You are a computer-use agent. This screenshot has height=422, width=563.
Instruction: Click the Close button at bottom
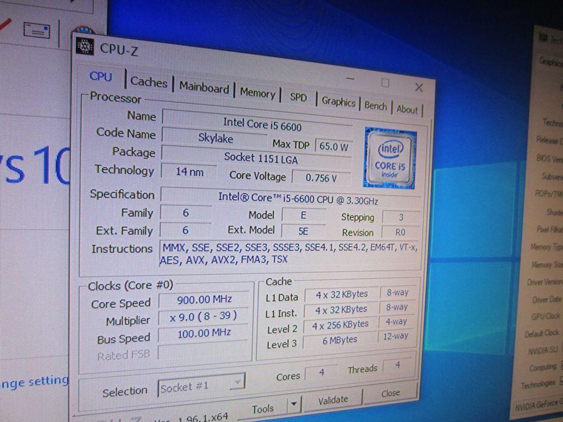pos(390,393)
